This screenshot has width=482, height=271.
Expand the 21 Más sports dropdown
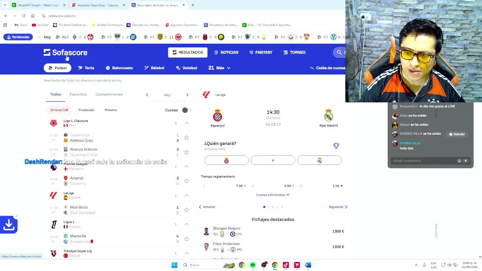219,68
